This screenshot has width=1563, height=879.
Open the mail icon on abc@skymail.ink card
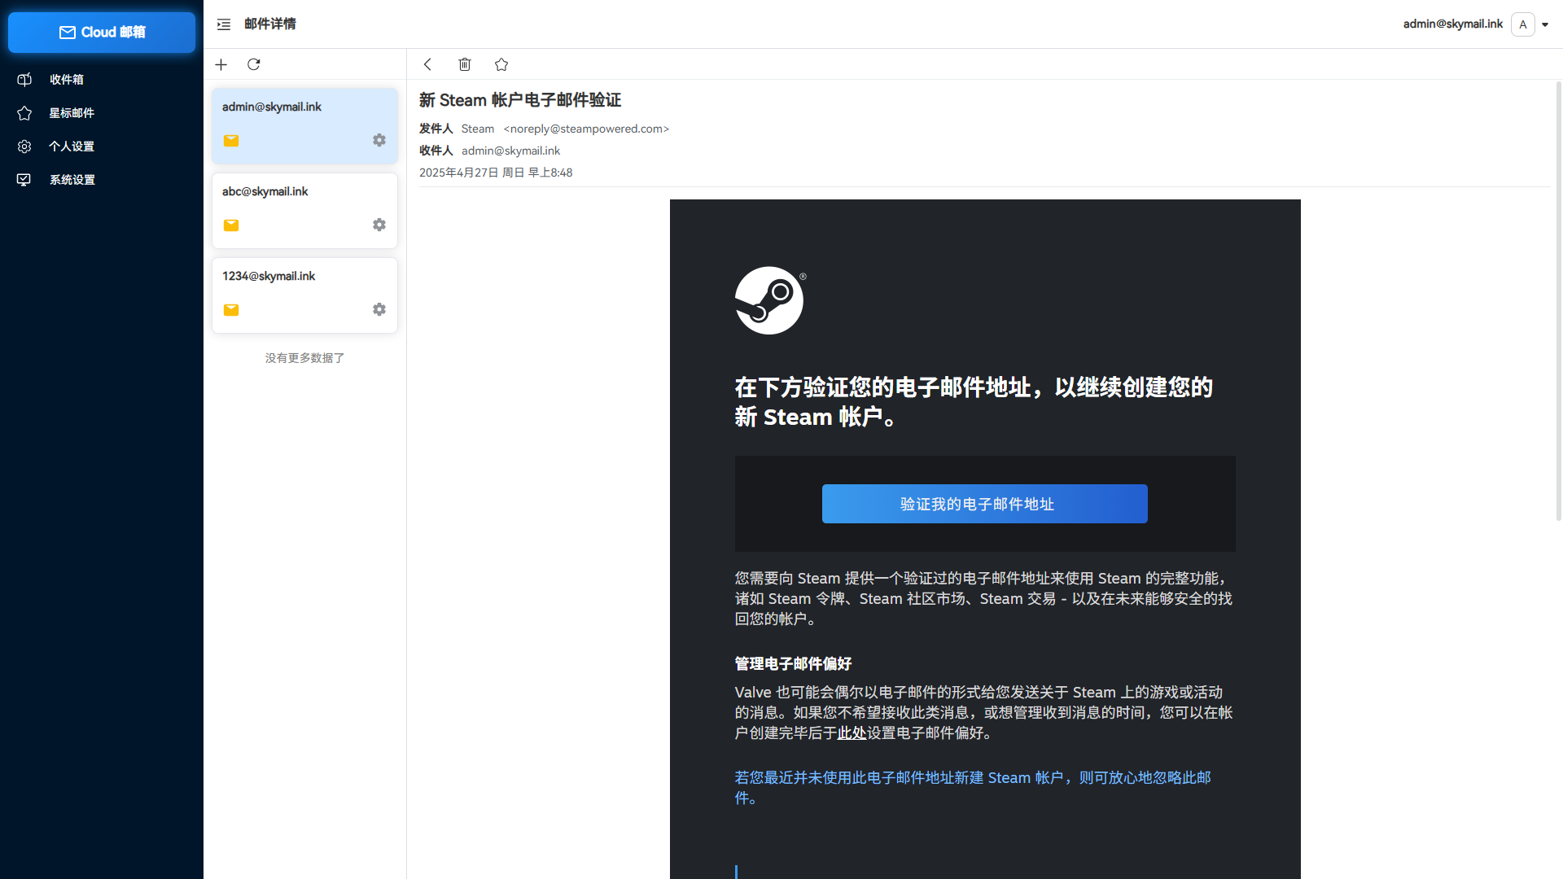pos(231,225)
